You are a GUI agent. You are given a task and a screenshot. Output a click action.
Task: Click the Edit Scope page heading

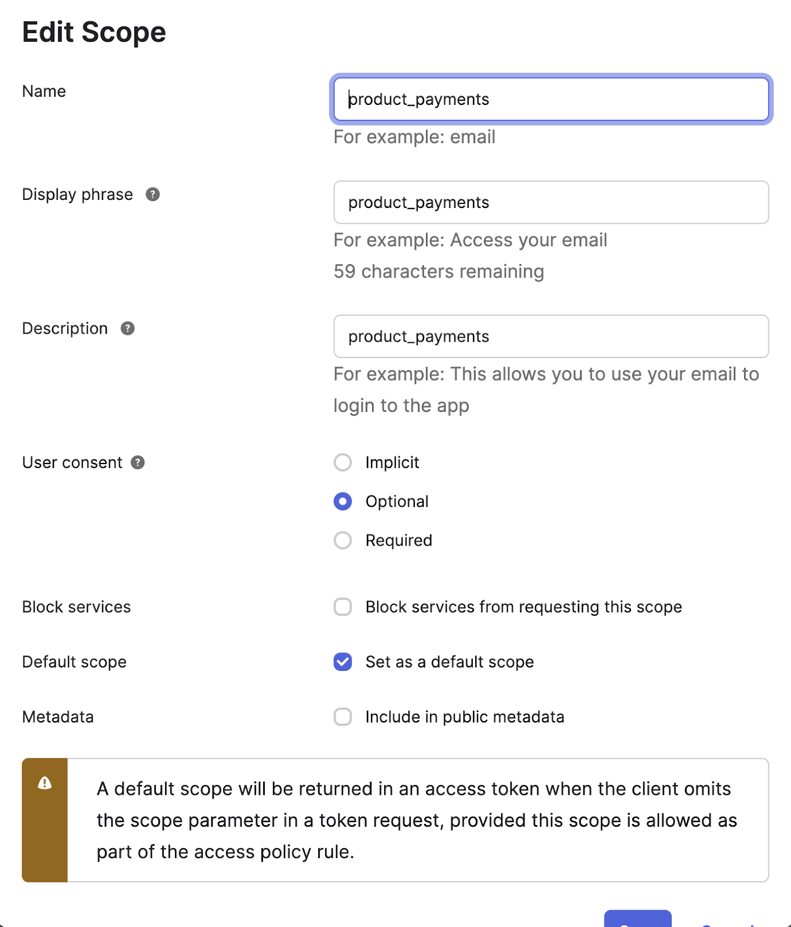(93, 32)
